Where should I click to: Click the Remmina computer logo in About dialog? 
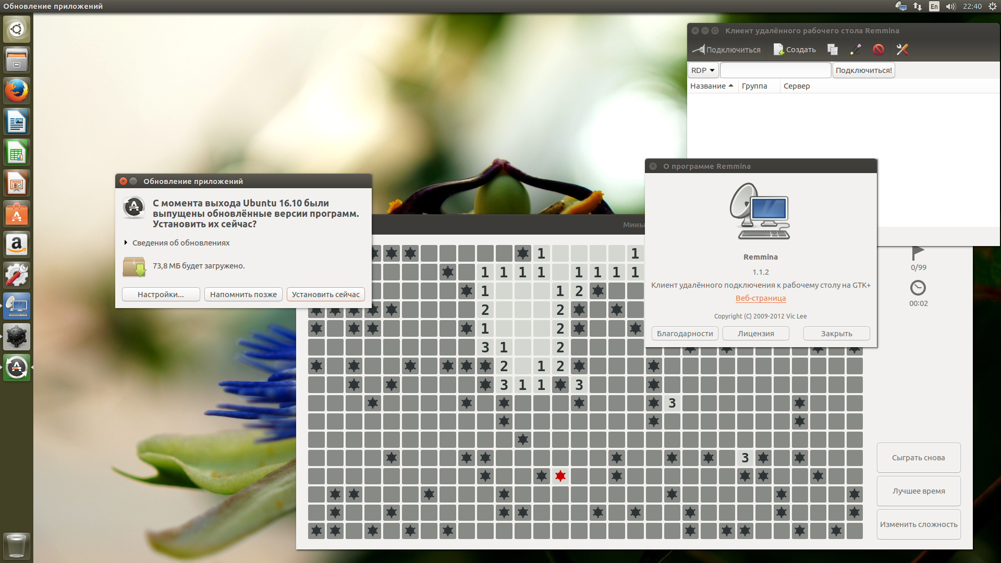coord(760,211)
